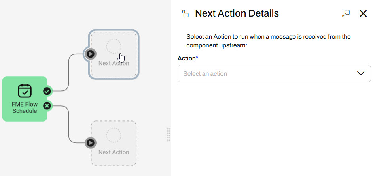Click the calendar icon on the schedule node
This screenshot has height=176, width=373.
[25, 91]
